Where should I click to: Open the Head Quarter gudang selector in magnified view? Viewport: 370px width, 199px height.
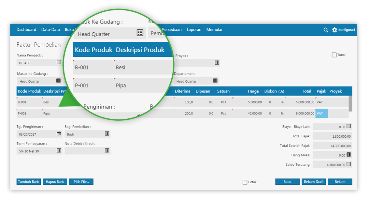140,33
